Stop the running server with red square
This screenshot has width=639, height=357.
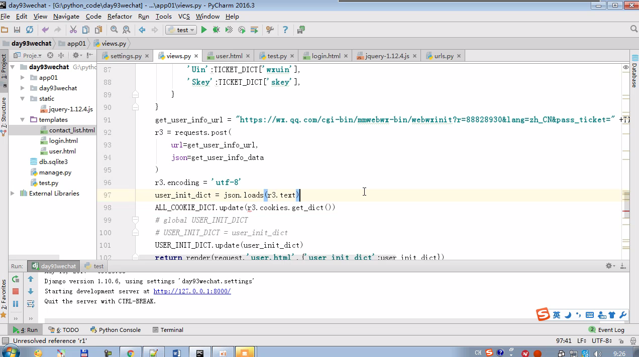(16, 291)
